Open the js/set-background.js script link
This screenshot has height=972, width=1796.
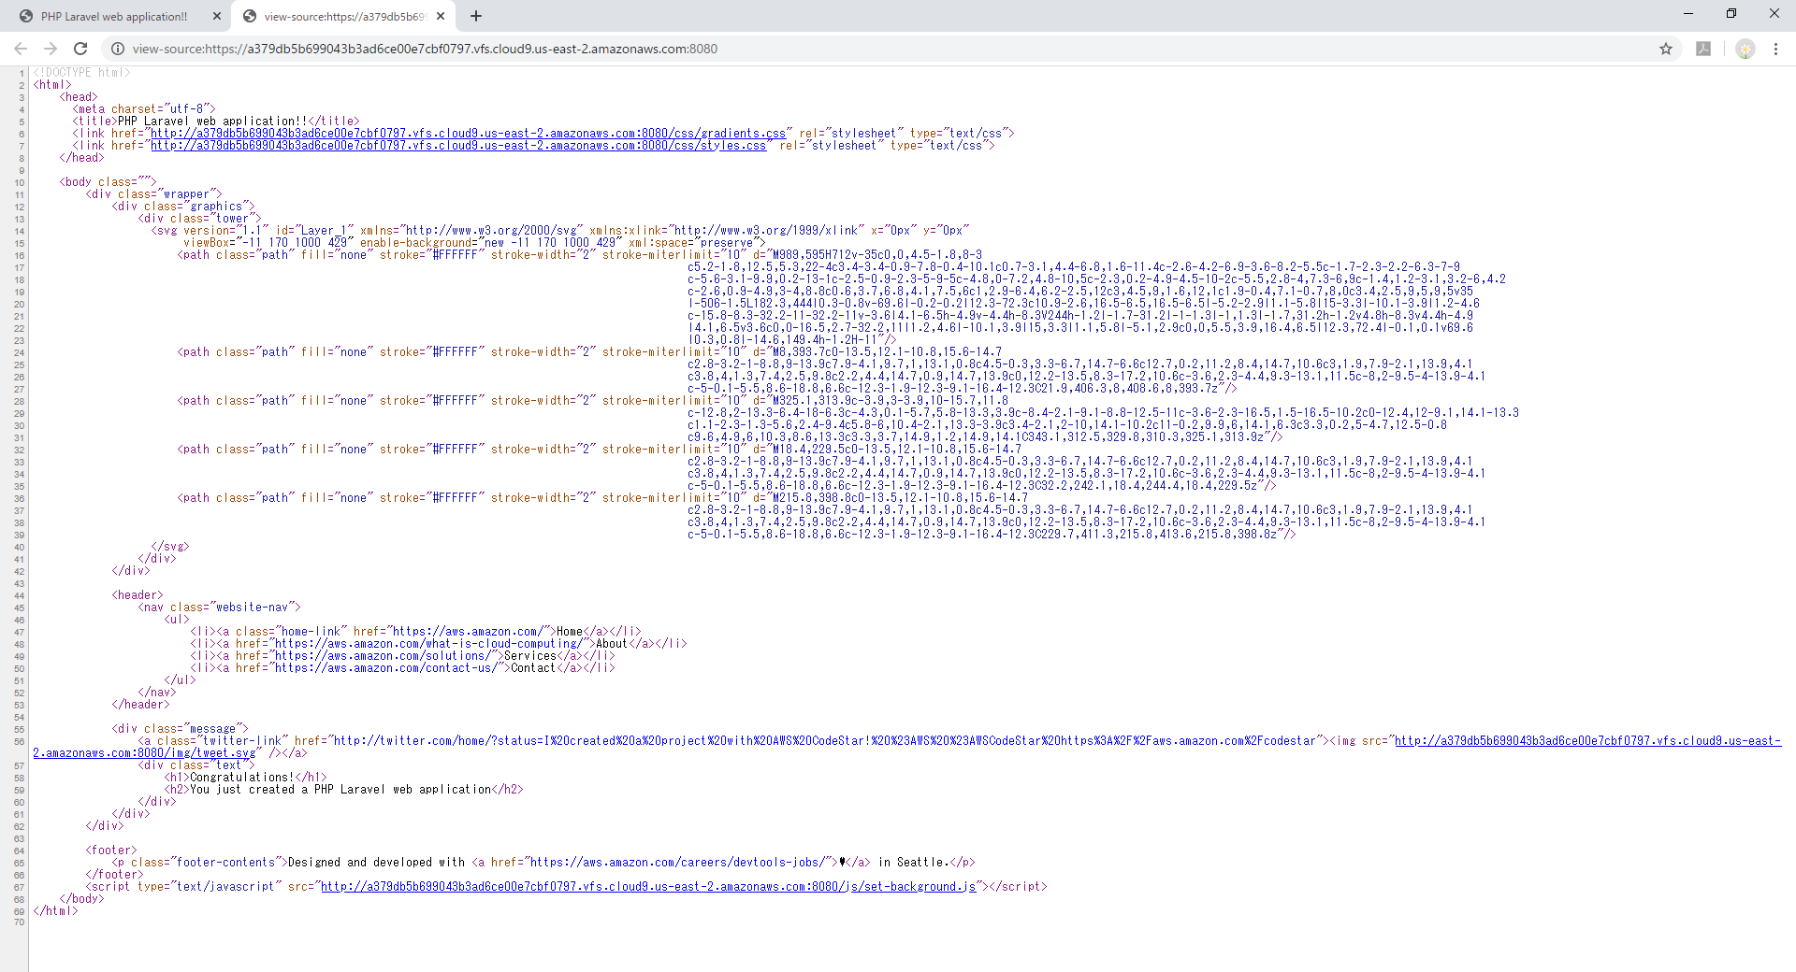click(648, 887)
